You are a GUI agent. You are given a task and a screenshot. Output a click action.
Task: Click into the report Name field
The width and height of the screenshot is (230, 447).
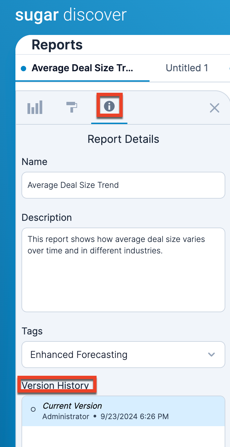(123, 185)
